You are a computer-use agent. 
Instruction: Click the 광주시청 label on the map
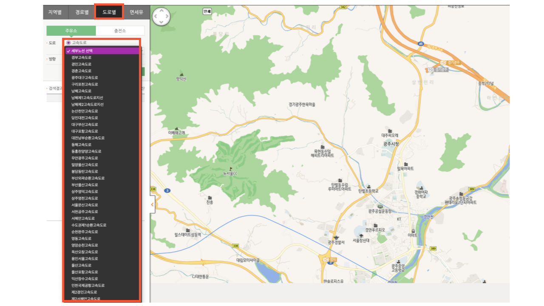coord(391,144)
